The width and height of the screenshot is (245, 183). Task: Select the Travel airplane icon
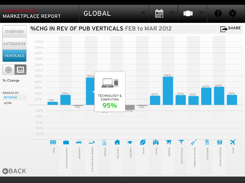(232, 142)
